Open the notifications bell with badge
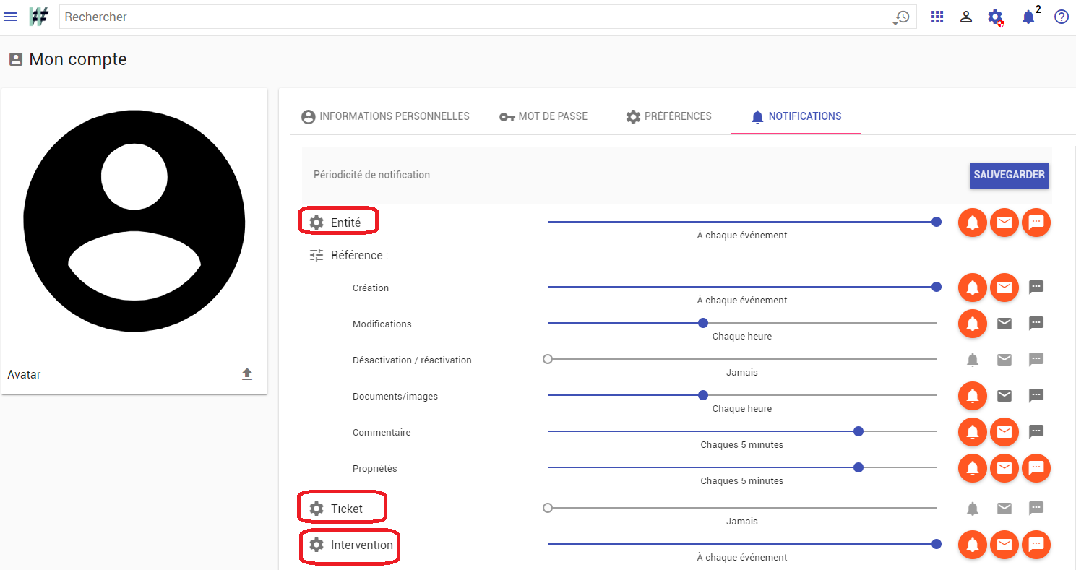The height and width of the screenshot is (570, 1076). [x=1028, y=17]
